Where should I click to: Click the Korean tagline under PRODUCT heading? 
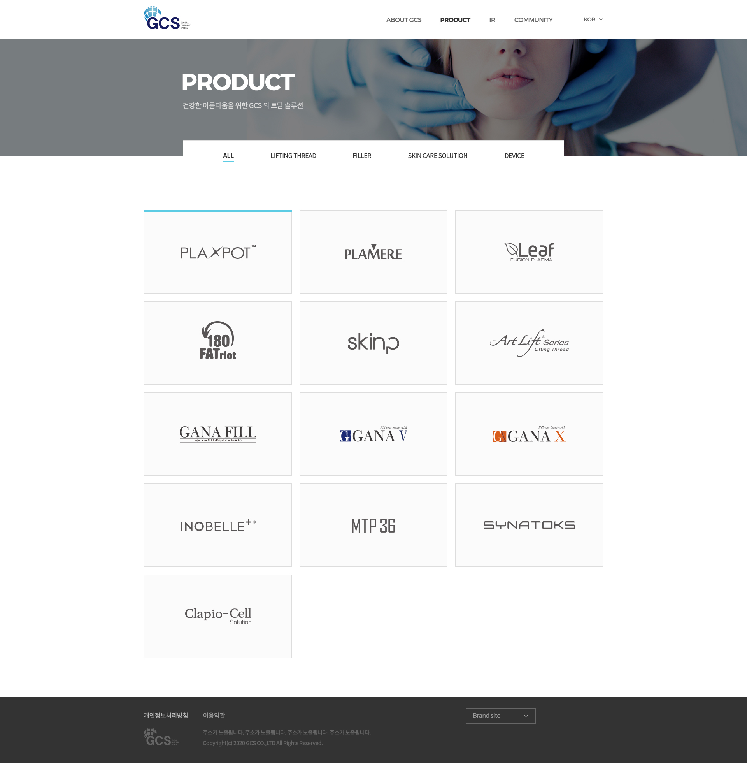[243, 105]
